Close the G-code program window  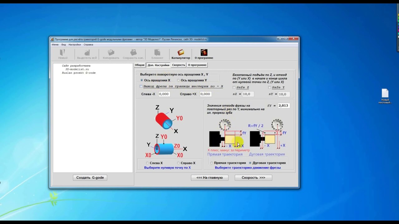pyautogui.click(x=293, y=39)
